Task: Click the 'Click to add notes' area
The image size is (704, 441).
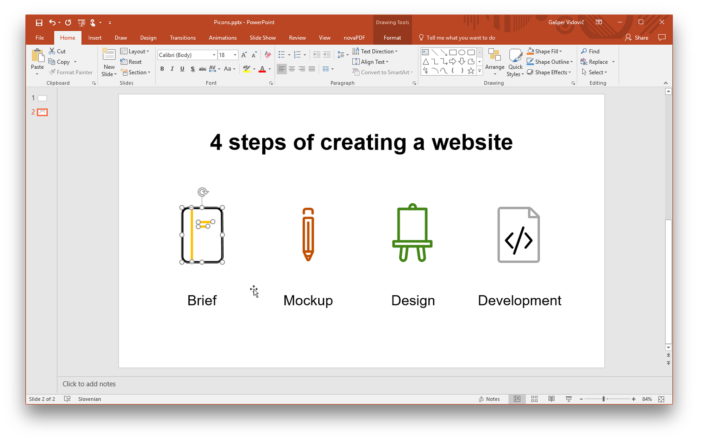Action: click(x=89, y=384)
